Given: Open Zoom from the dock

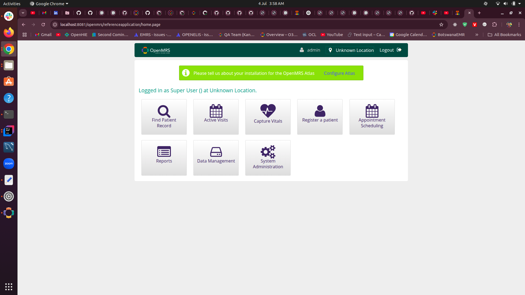Looking at the screenshot, I should [x=9, y=164].
